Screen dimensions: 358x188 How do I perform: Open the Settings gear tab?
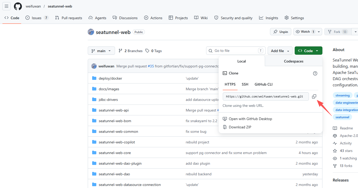294,18
